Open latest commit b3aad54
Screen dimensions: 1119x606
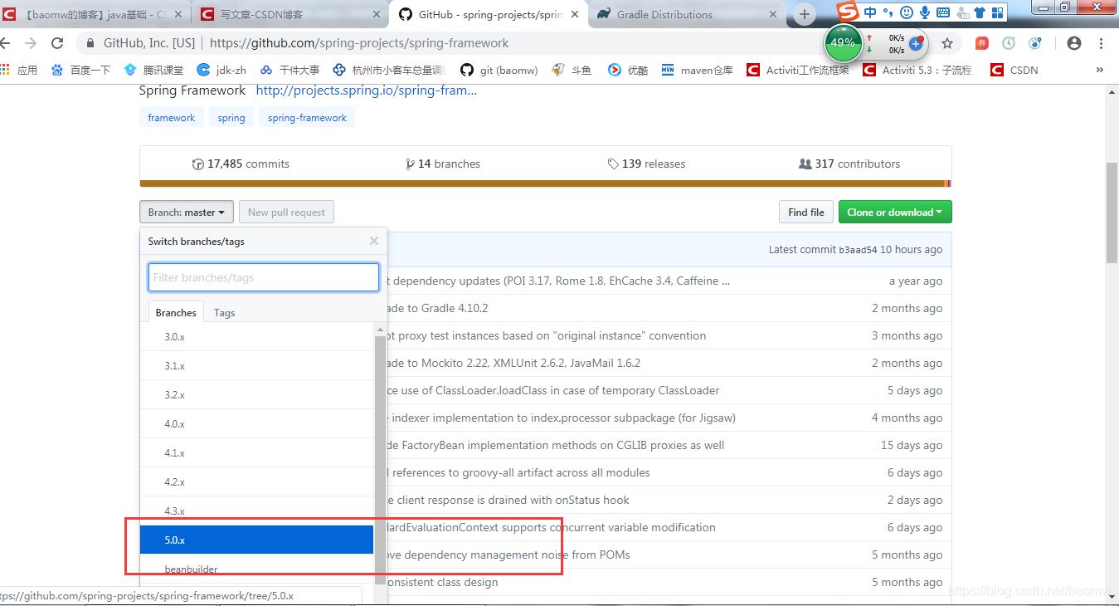pyautogui.click(x=857, y=250)
